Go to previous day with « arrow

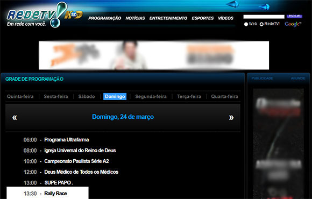15,117
